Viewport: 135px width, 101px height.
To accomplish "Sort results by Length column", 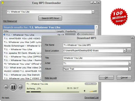I will point(60,31).
